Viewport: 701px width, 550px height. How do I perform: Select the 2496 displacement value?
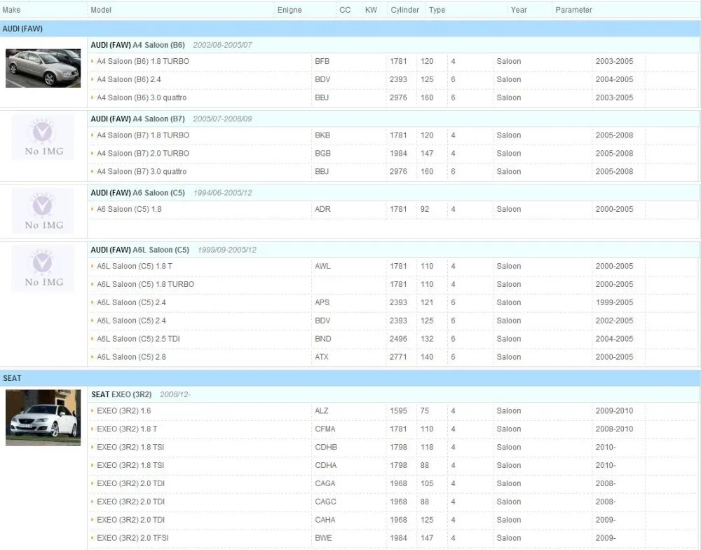pos(398,339)
